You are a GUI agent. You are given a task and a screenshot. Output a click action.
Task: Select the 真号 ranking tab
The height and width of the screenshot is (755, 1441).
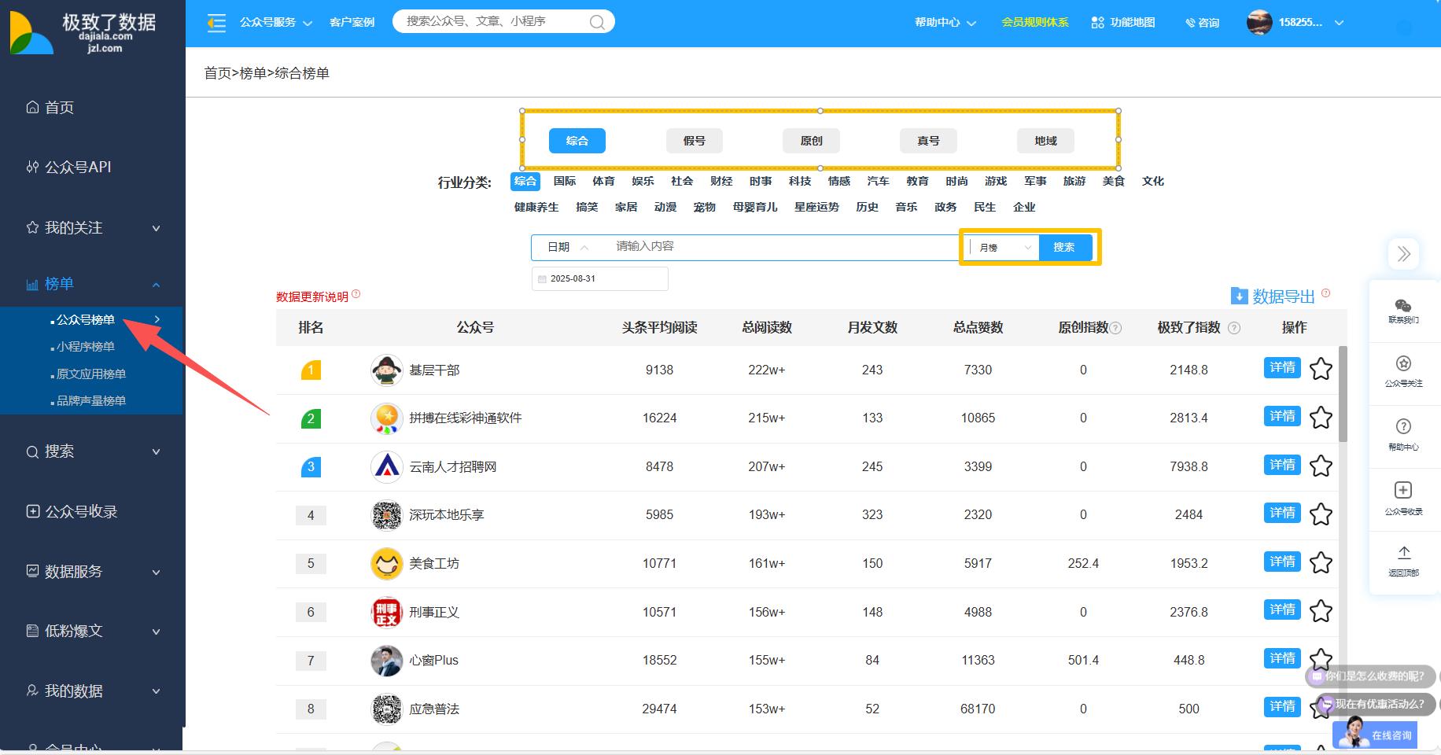pos(929,141)
